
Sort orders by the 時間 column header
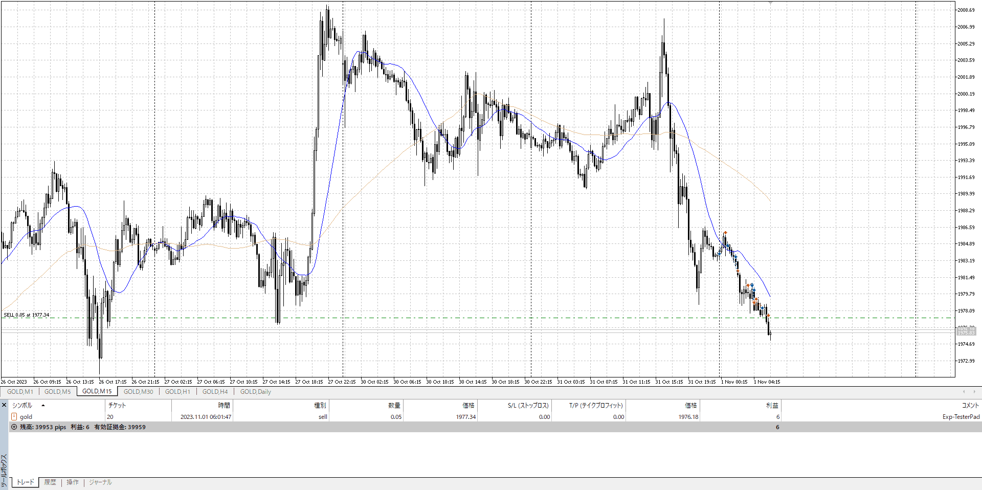224,406
